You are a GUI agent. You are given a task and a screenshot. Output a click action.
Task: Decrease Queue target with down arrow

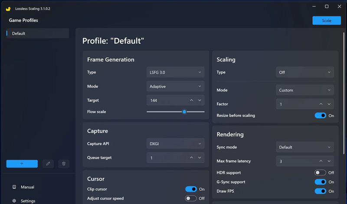(200, 158)
